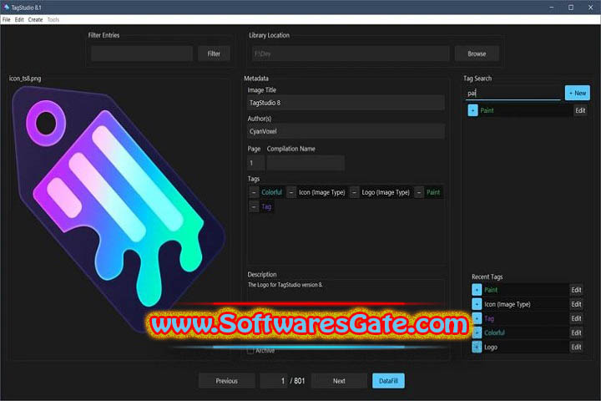
Task: Edit the Logo recent tag
Action: coord(576,347)
